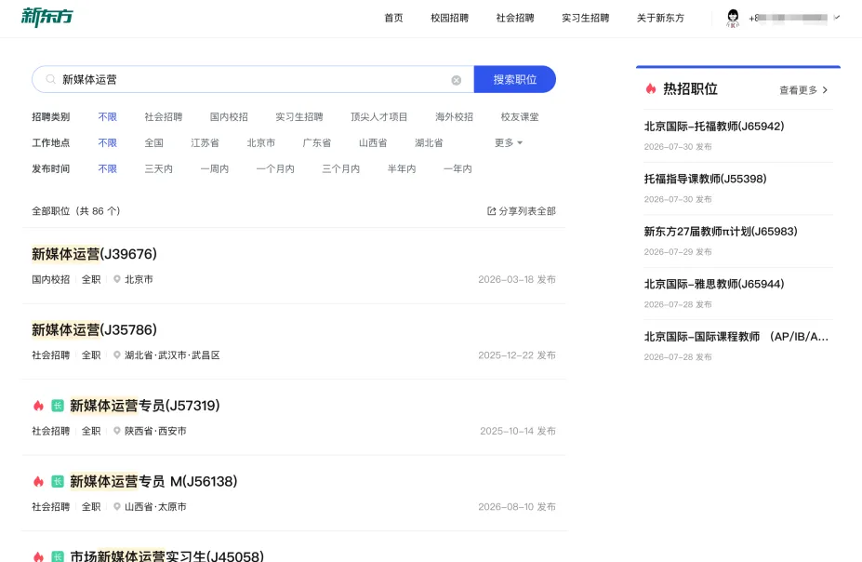This screenshot has width=862, height=562.
Task: Open hot job 北京国际-托福教师(J65942)
Action: [714, 127]
